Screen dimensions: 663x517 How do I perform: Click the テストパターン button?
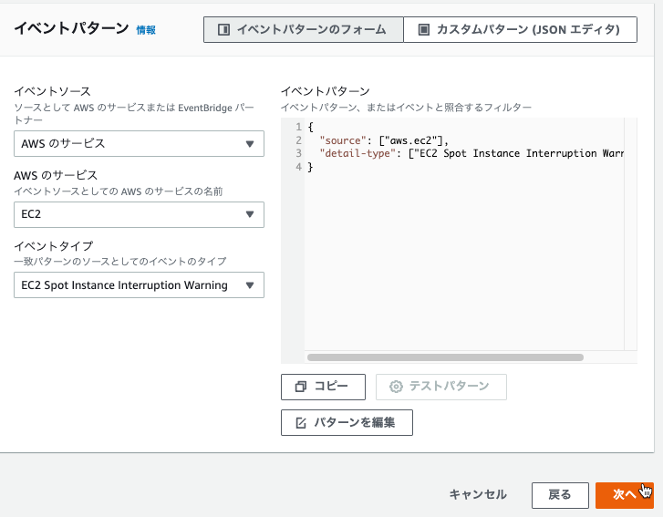(441, 387)
